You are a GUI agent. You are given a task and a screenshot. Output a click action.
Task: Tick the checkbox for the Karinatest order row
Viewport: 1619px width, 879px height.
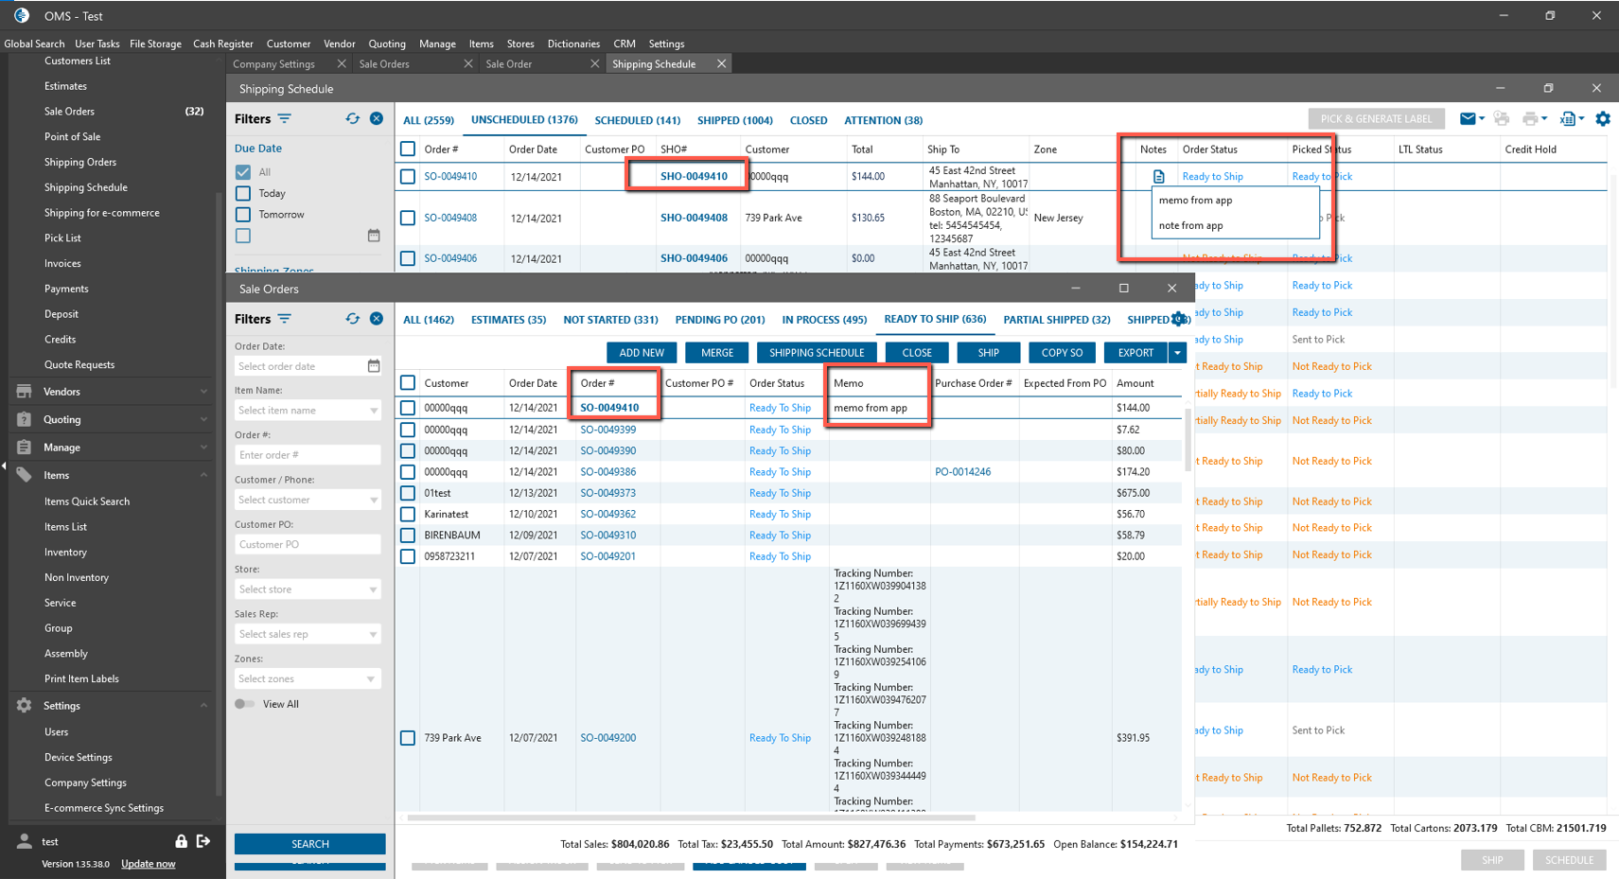[x=408, y=514]
